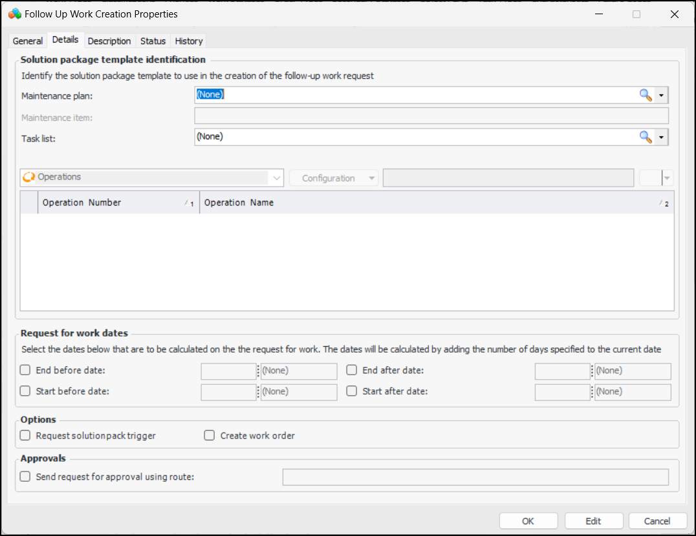Screen dimensions: 696x536
Task: Click the Task list magnifier search icon
Action: (x=645, y=137)
